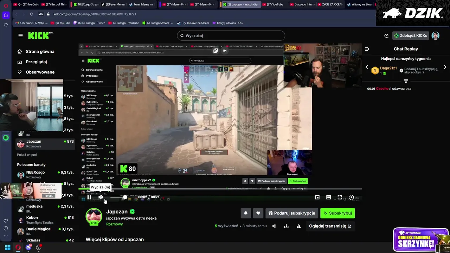This screenshot has width=450, height=253.
Task: Show previous top gifter
Action: (x=367, y=67)
